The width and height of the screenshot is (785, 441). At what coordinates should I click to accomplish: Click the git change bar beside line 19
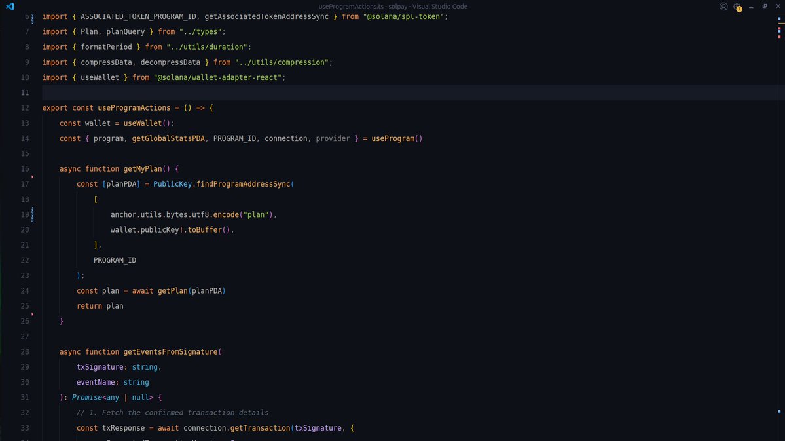click(33, 214)
